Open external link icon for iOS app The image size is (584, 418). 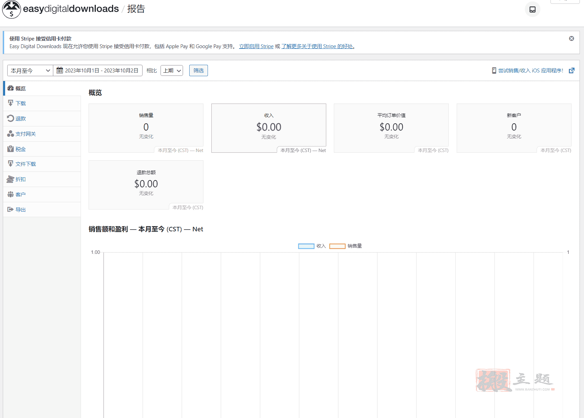tap(572, 70)
